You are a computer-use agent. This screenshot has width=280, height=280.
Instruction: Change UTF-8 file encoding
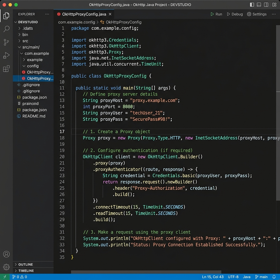pos(233,277)
